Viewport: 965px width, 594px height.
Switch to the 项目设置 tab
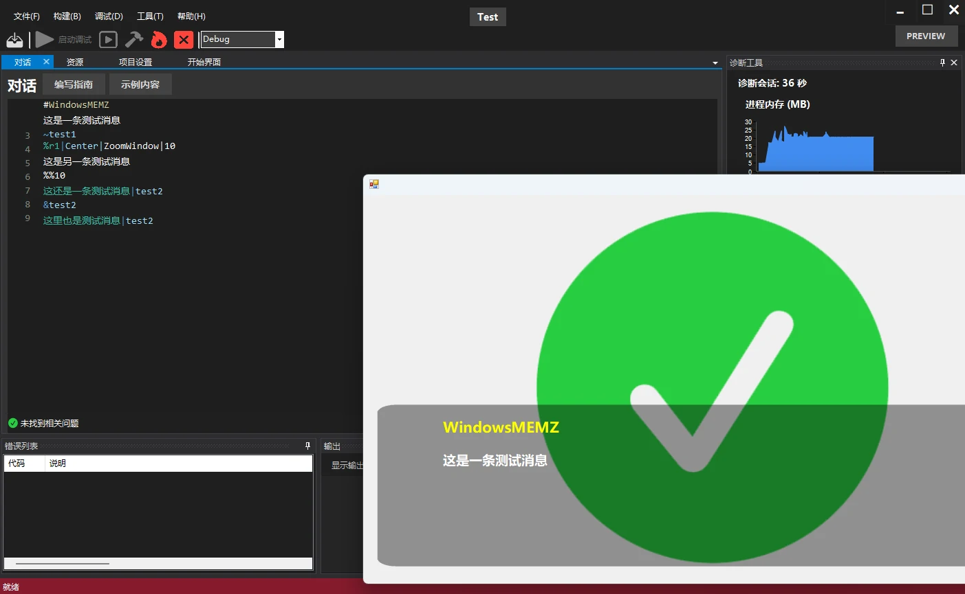pos(135,62)
